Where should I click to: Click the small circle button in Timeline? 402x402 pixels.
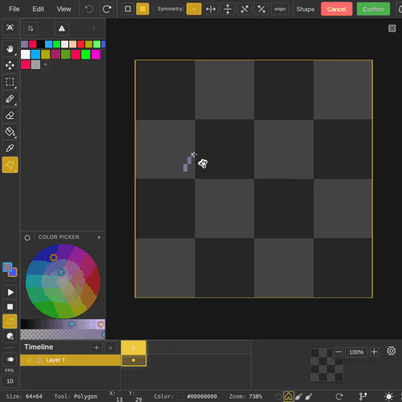pos(110,348)
